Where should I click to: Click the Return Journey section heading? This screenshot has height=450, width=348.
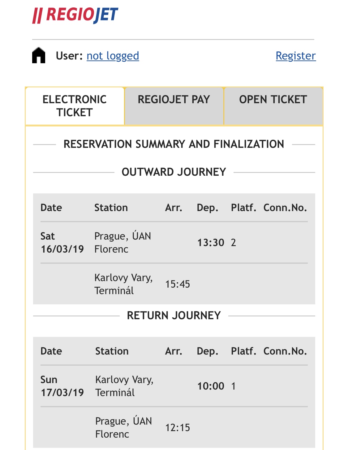point(174,315)
